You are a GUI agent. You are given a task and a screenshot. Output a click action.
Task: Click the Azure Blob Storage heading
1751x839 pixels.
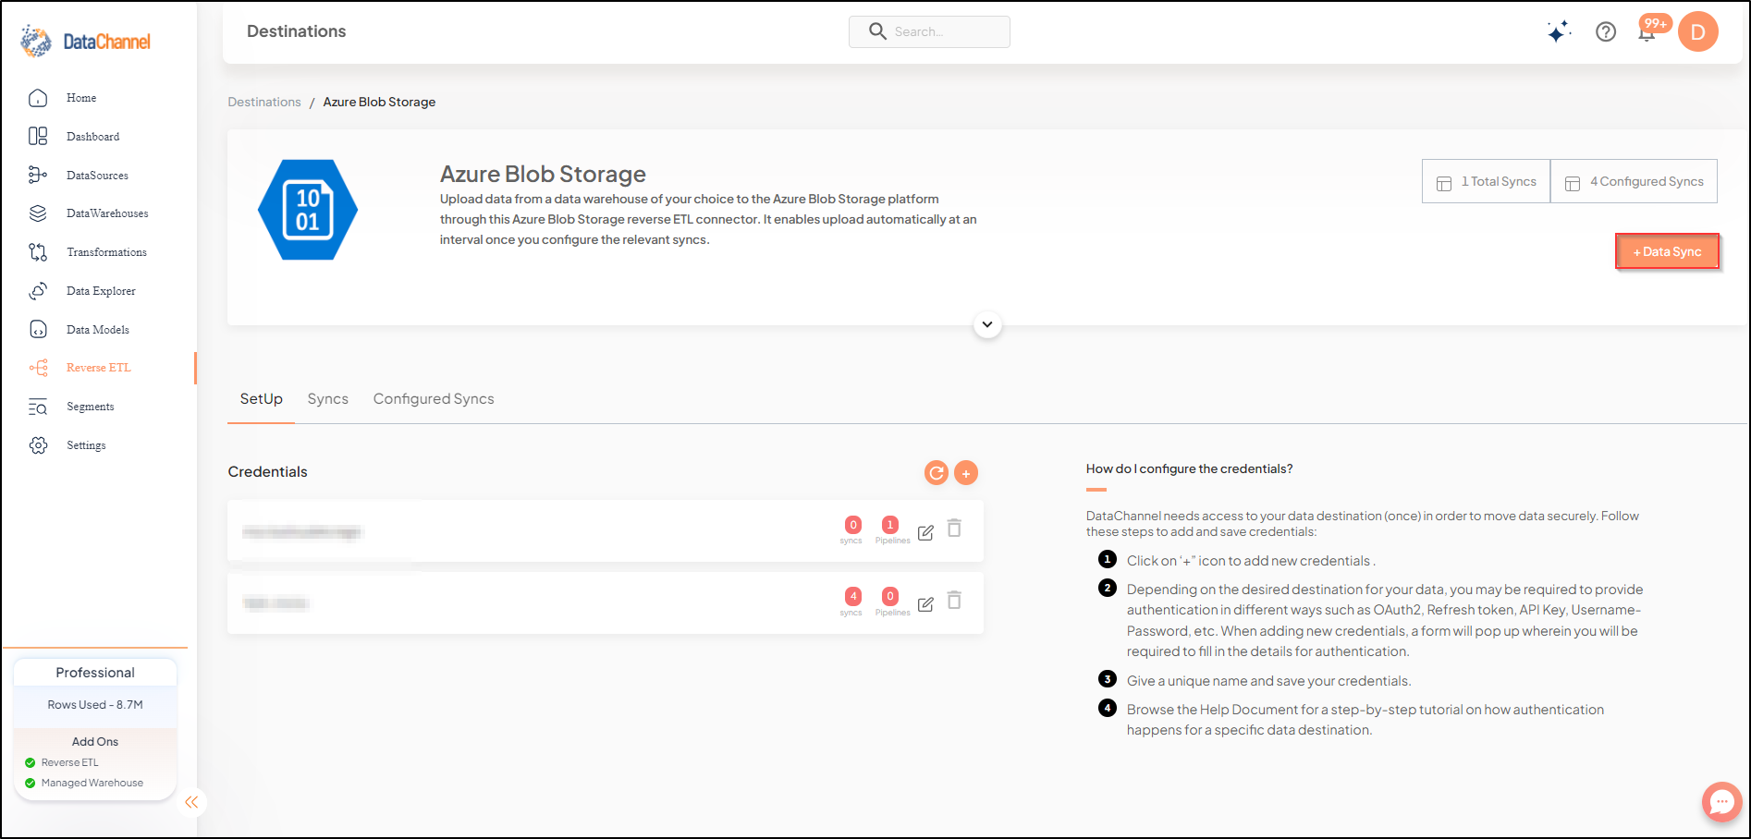pyautogui.click(x=543, y=174)
